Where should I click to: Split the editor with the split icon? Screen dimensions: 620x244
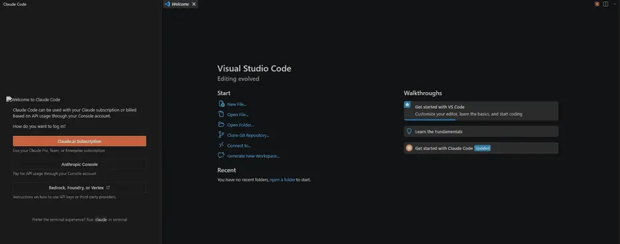pos(606,4)
